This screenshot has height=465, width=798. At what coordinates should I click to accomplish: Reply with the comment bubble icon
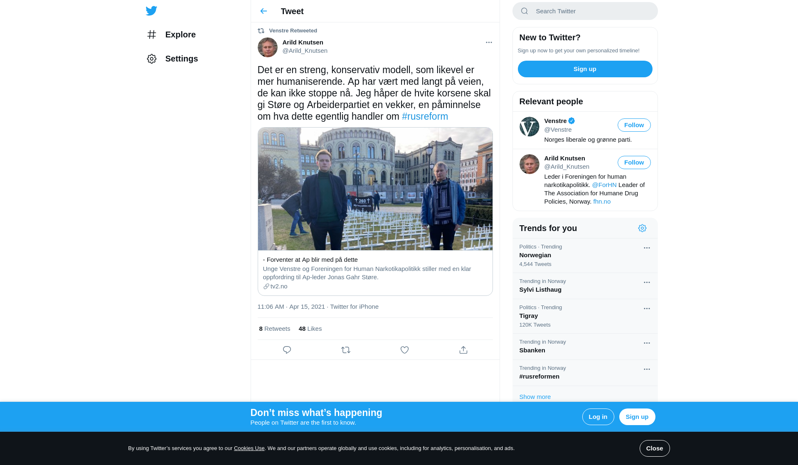[x=287, y=350]
